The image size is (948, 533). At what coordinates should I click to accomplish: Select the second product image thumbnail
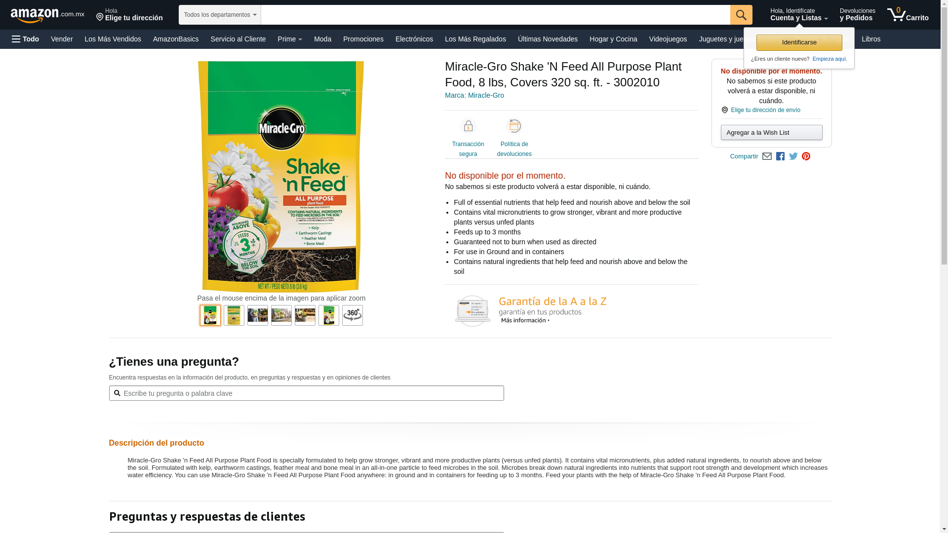coord(234,315)
